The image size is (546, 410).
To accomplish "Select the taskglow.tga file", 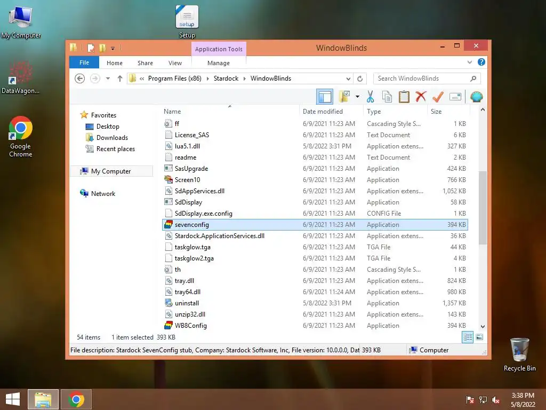I will point(315,247).
